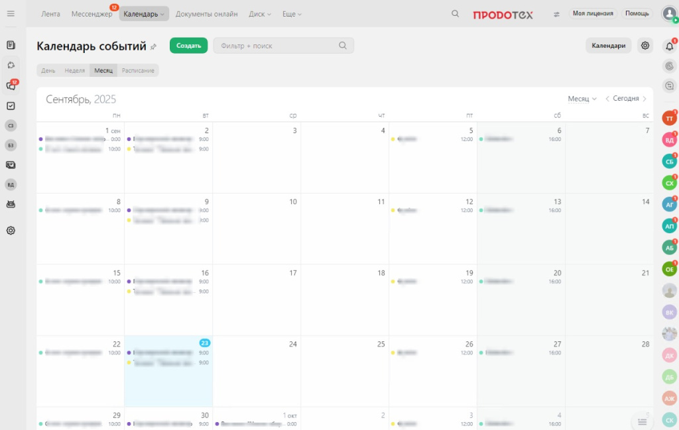
Task: Open the contact card icon in left sidebar
Action: (11, 165)
